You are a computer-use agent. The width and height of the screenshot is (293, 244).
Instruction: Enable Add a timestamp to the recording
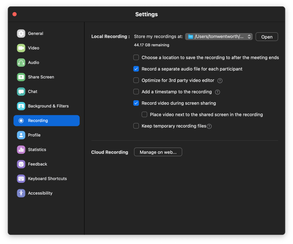(136, 92)
